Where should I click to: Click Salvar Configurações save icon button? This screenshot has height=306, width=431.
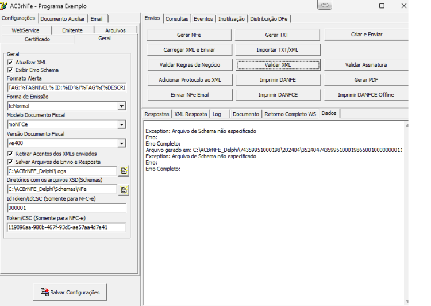[x=70, y=292]
